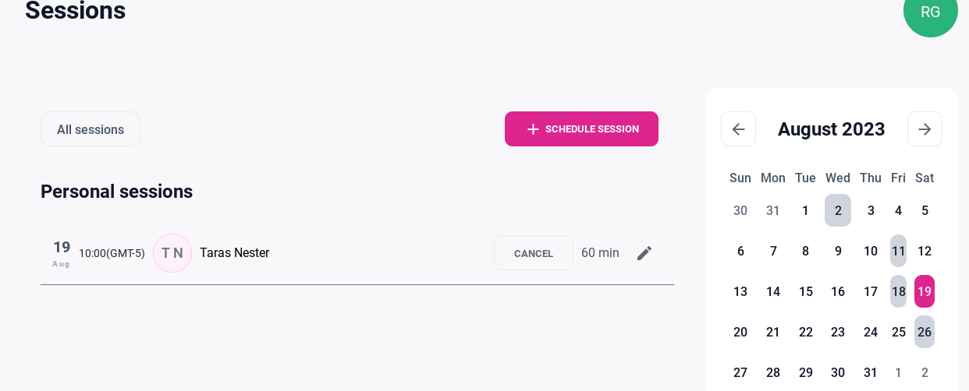Viewport: 969px width, 391px height.
Task: Advance calendar to next month
Action: coord(925,129)
